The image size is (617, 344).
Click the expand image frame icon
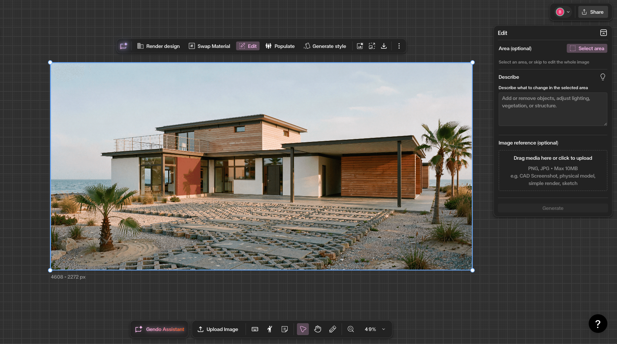point(372,46)
